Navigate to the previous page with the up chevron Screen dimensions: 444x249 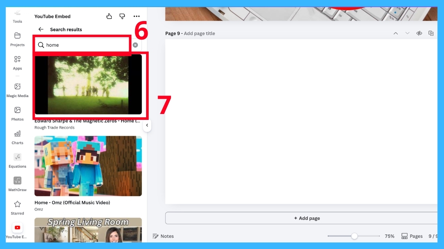click(x=396, y=33)
